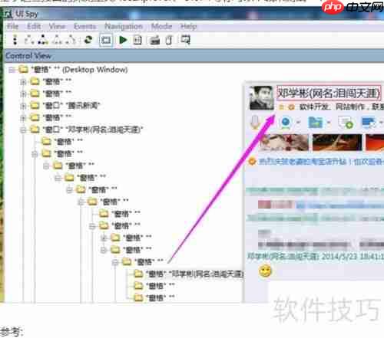Click the yellow smiley emoji in chat message
The width and height of the screenshot is (384, 338).
265,271
